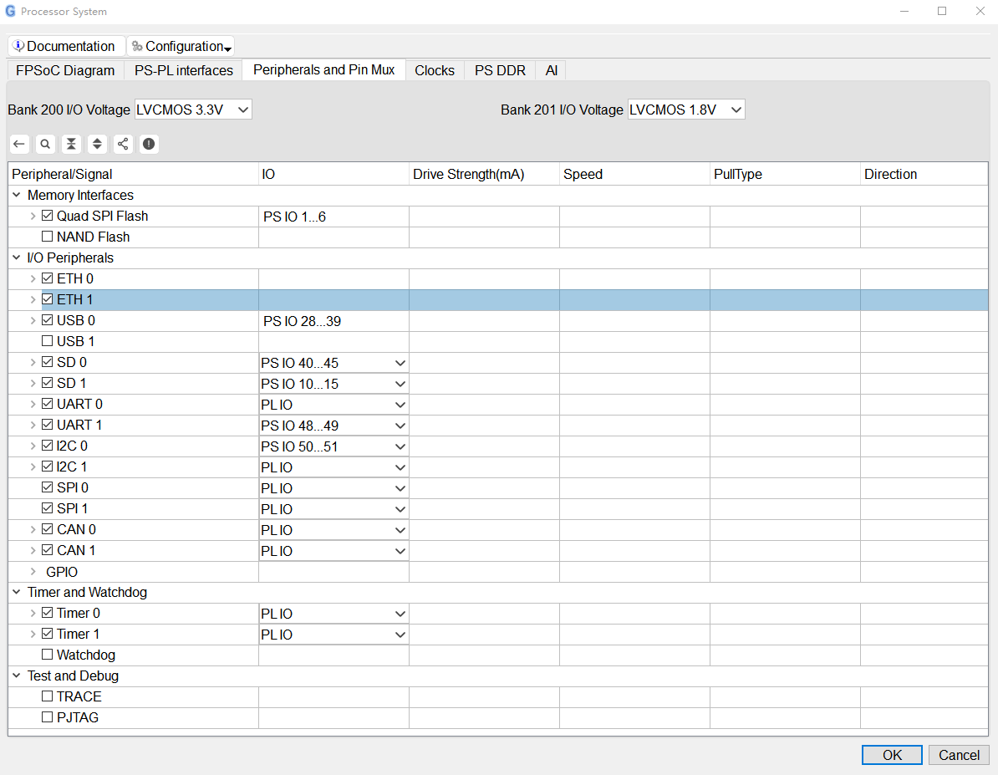Collapse the I/O Peripherals group

point(17,257)
